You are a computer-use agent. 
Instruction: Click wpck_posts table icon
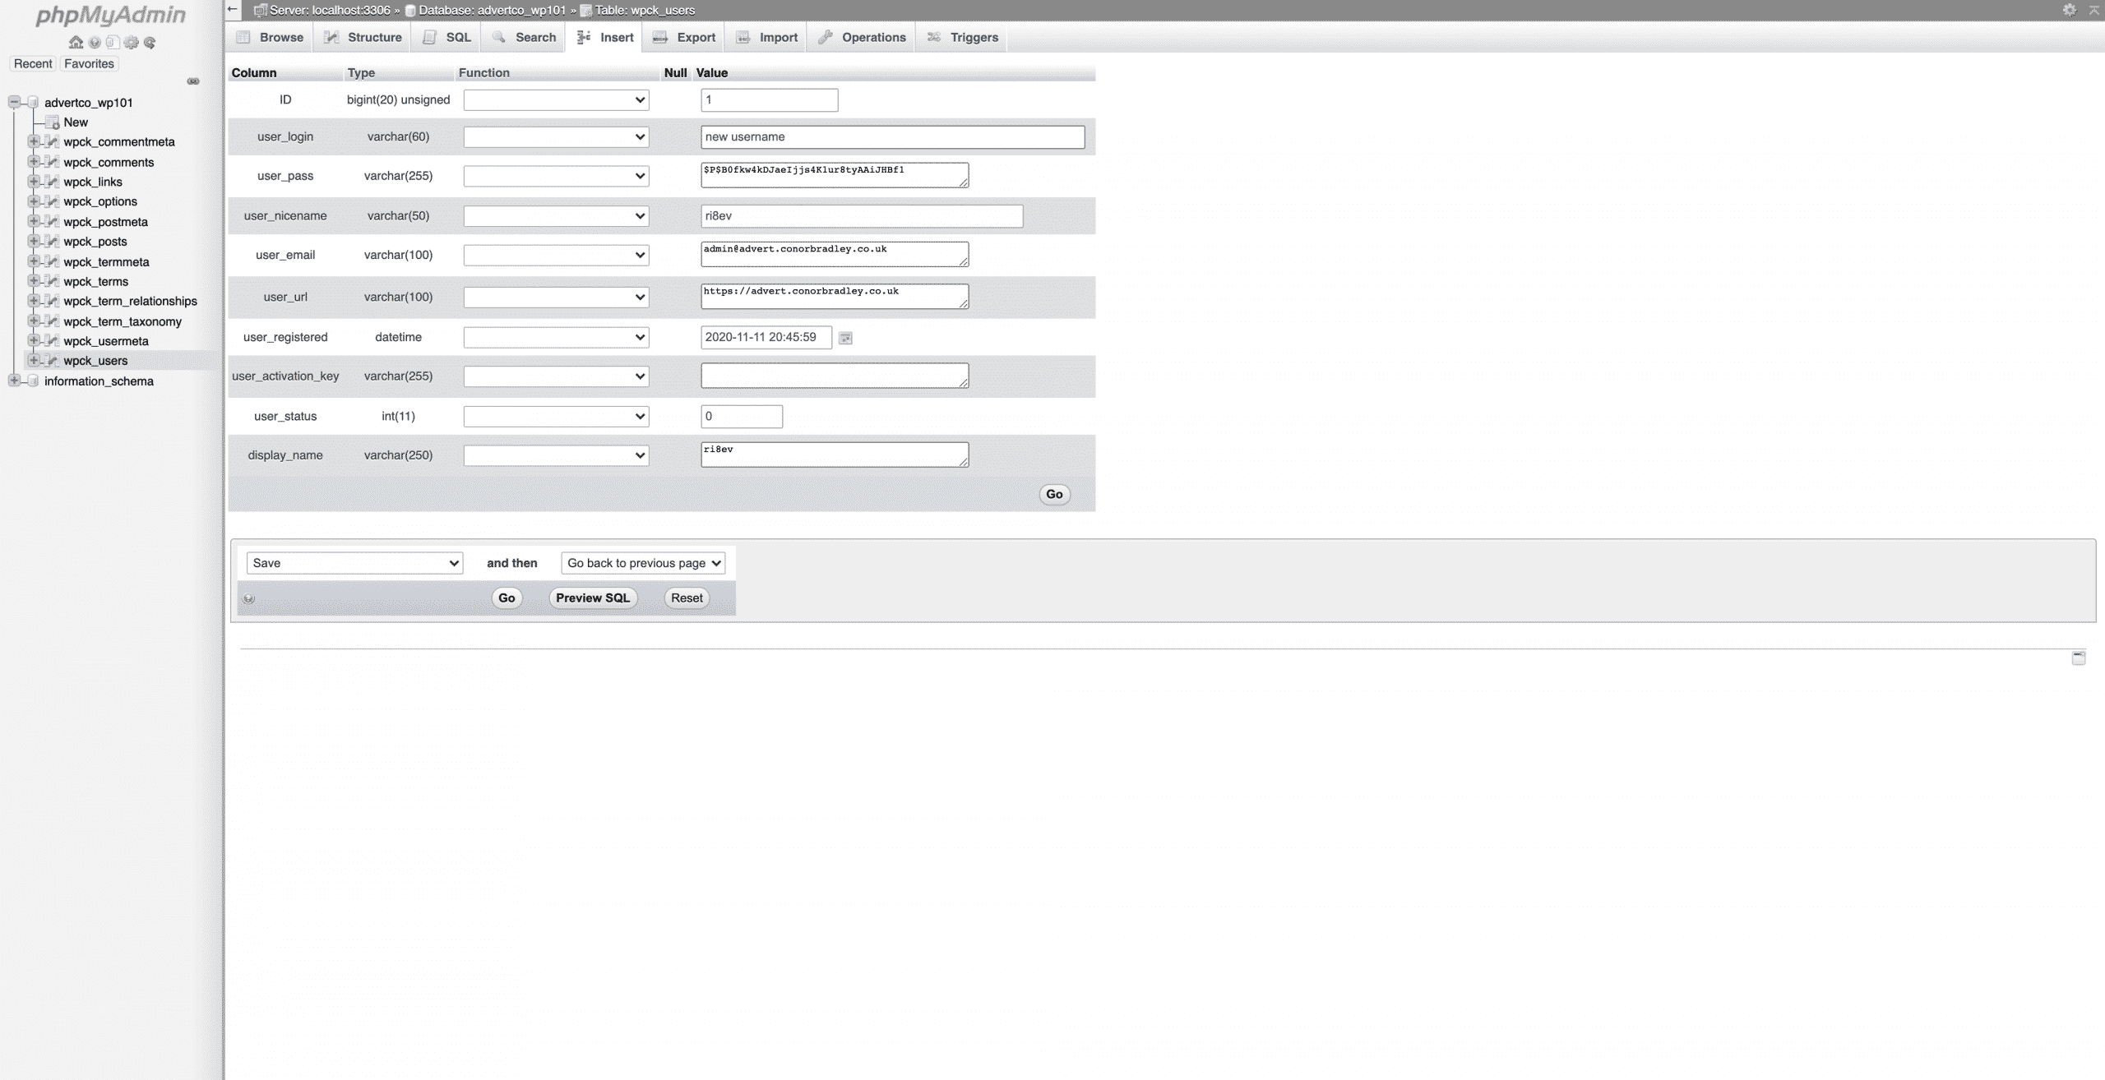point(52,242)
